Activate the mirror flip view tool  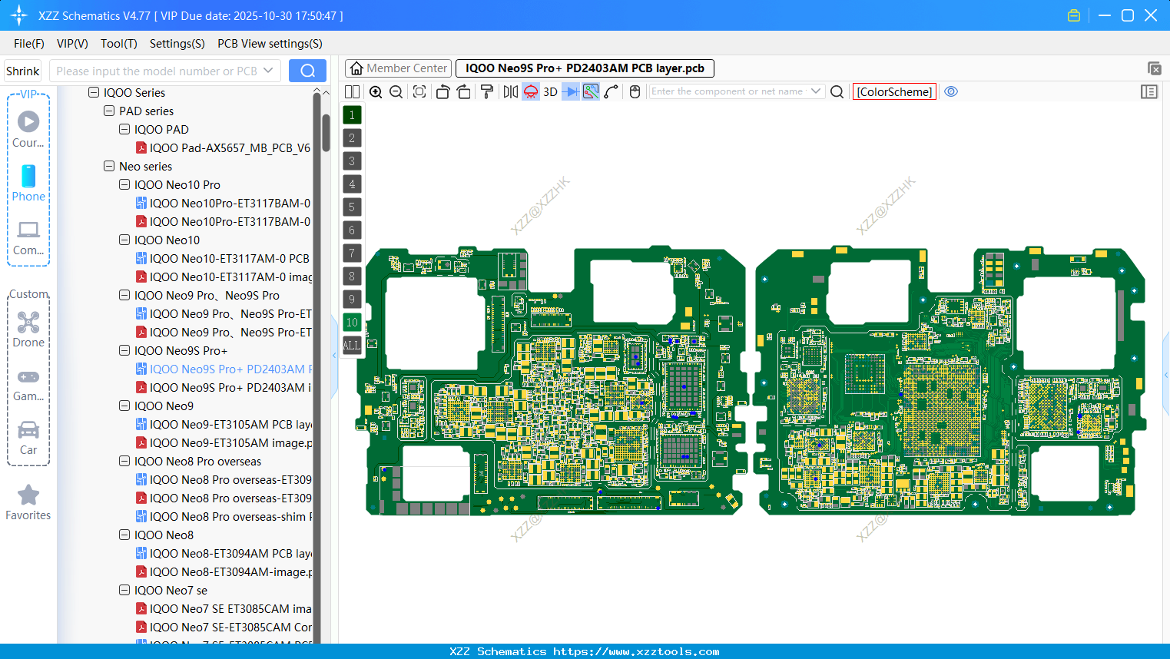tap(509, 91)
